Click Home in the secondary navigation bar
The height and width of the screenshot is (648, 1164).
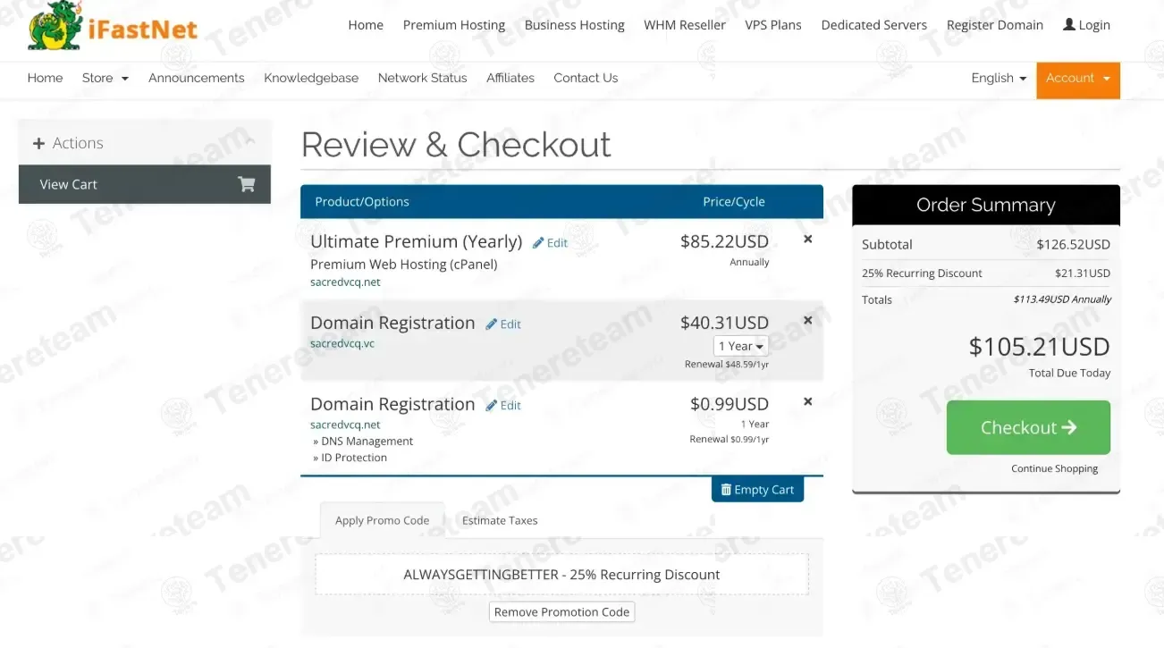tap(45, 78)
